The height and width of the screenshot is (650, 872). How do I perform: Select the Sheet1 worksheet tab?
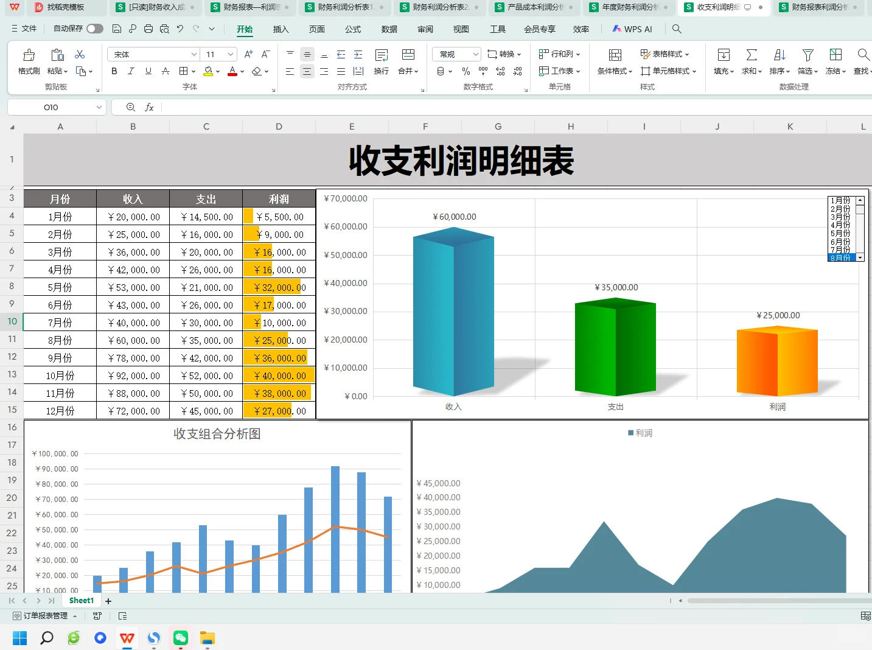click(82, 601)
